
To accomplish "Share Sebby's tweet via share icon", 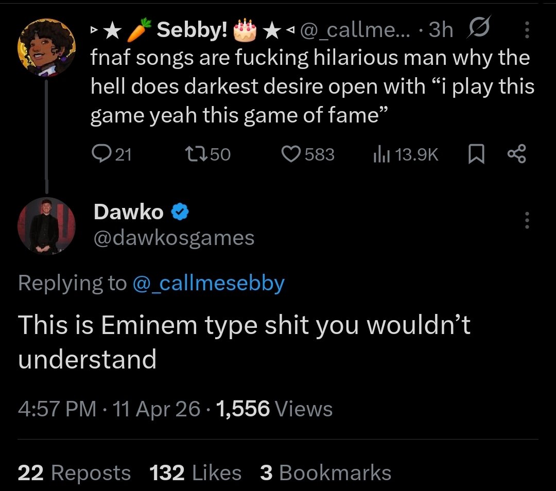I will [517, 154].
